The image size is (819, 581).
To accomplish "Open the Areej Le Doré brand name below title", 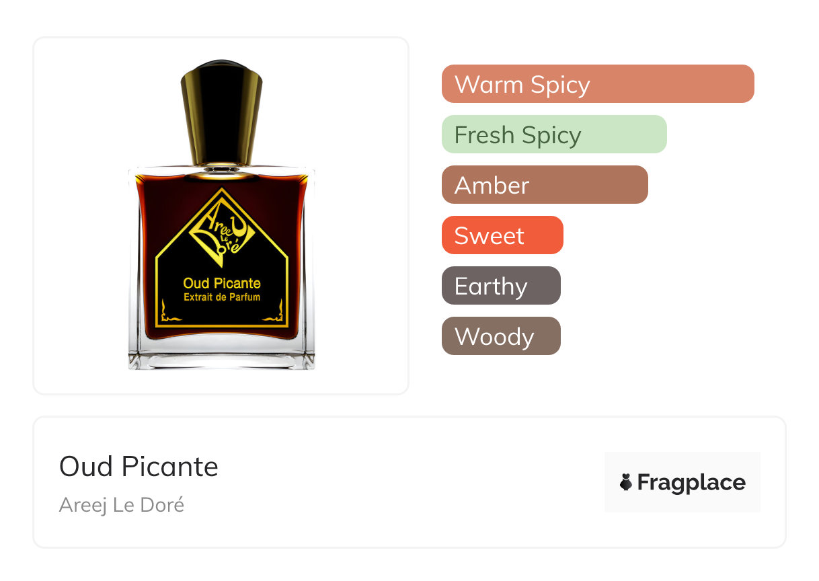I will point(122,504).
